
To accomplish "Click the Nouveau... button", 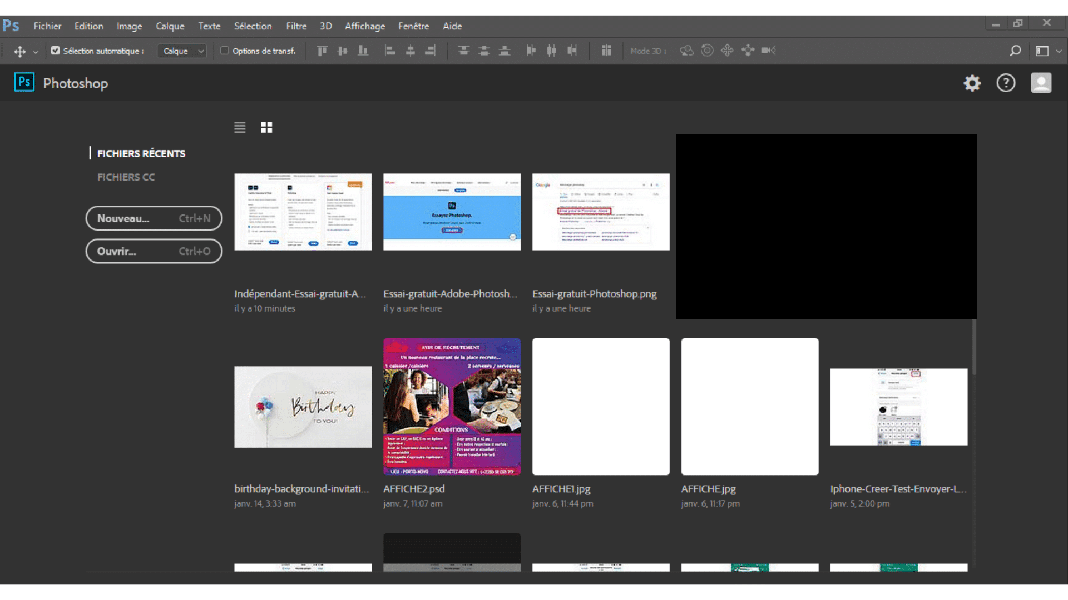I will [154, 218].
